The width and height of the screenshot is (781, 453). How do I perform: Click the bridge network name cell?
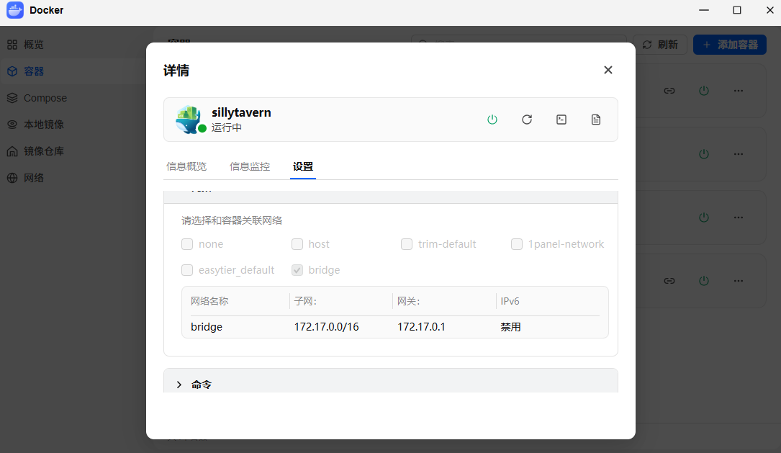tap(207, 327)
